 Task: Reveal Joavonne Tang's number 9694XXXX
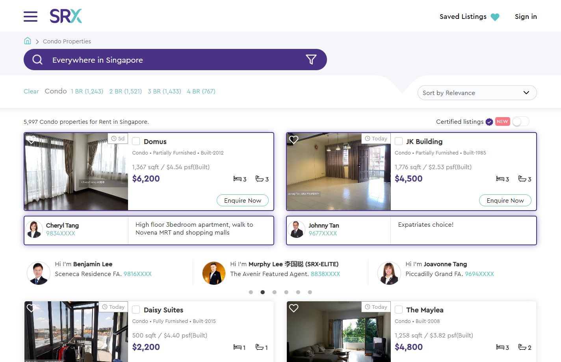point(479,274)
